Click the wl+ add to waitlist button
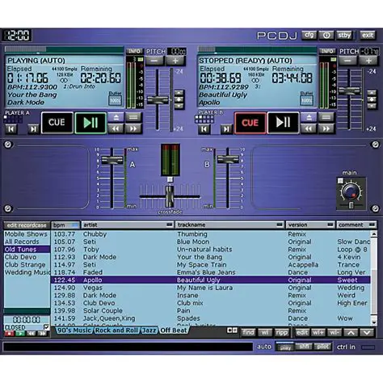This screenshot has width=383, height=383. (x=318, y=333)
